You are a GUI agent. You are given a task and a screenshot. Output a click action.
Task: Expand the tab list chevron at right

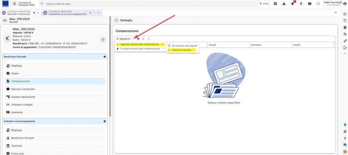335,13
